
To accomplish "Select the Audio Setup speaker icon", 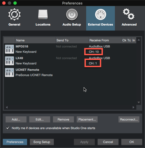I will pos(72,14).
